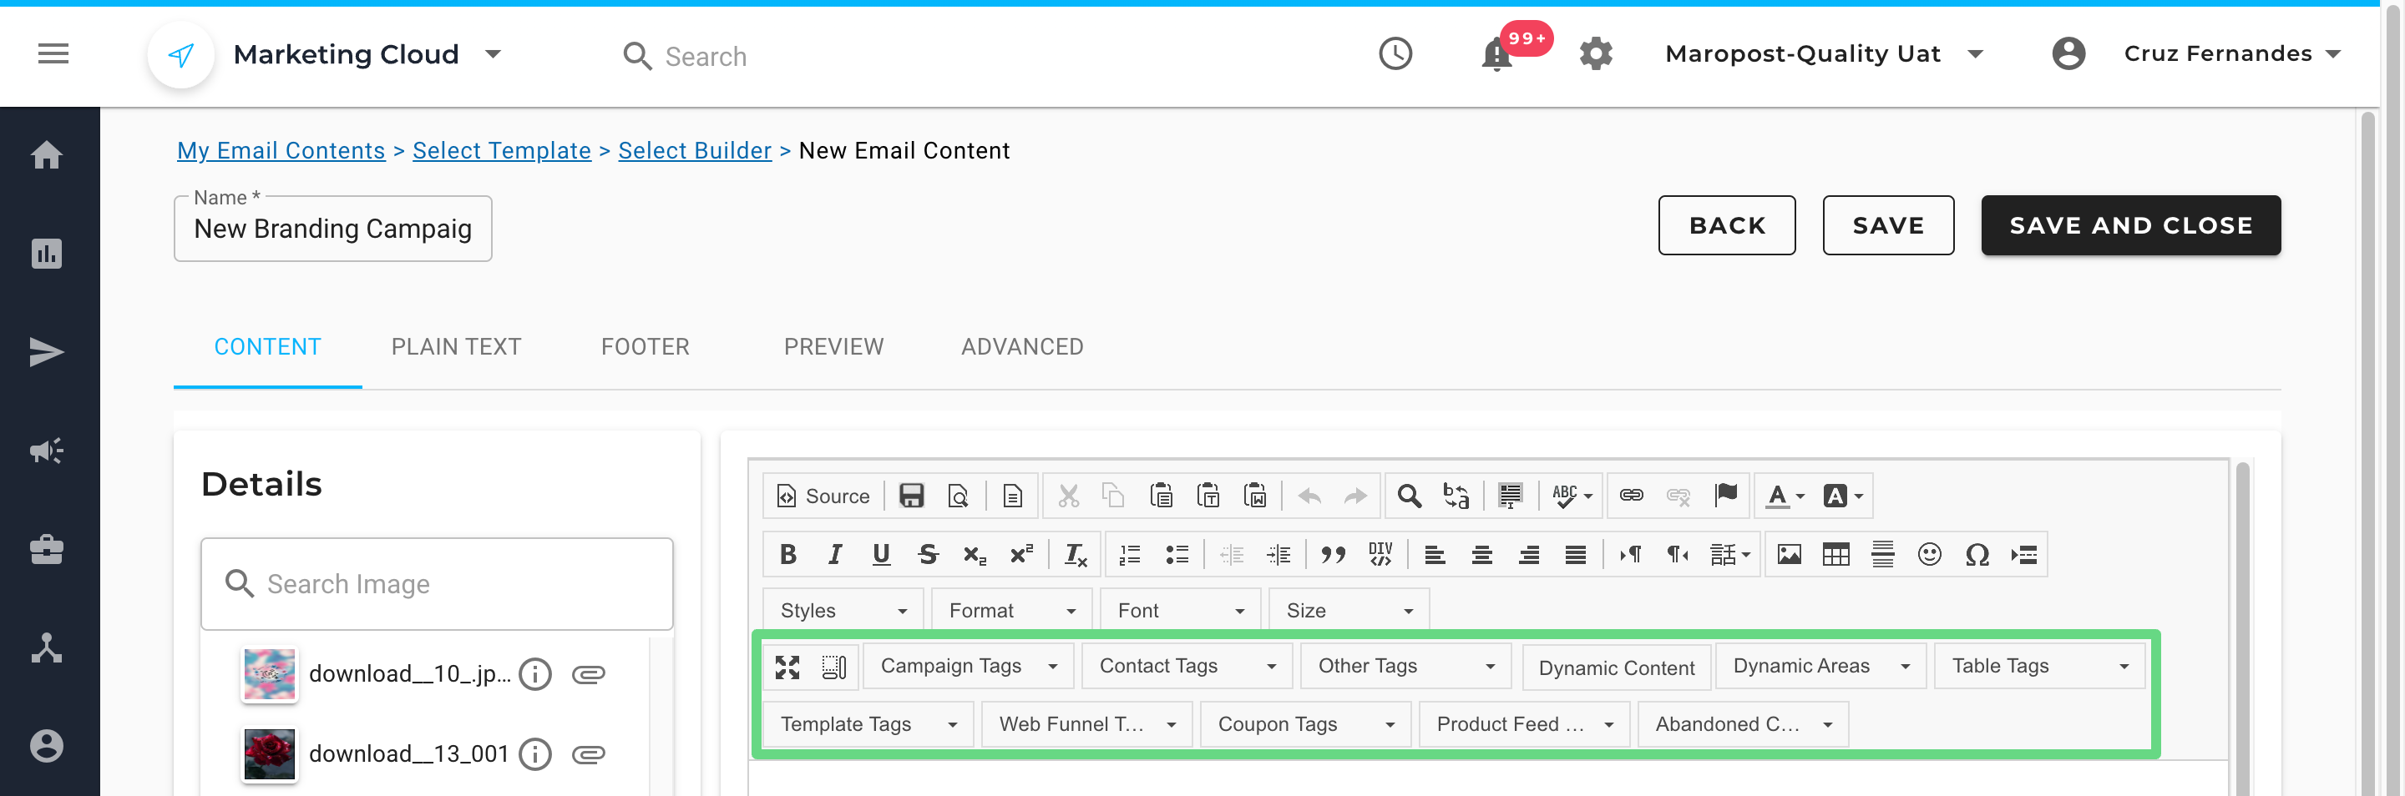2405x796 pixels.
Task: Click the Paste icon in the editor toolbar
Action: tap(1161, 496)
